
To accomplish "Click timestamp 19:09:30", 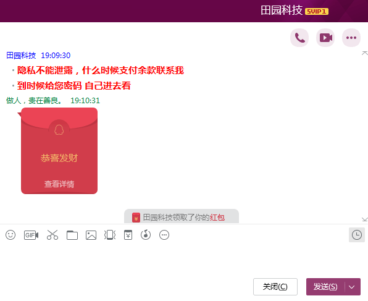I will pyautogui.click(x=56, y=56).
